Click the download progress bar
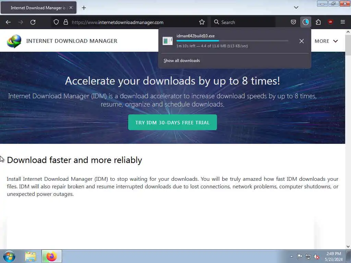351x263 pixels. [x=232, y=41]
